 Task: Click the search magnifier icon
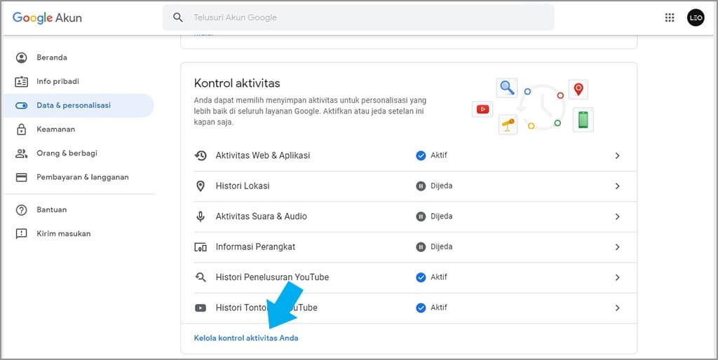click(x=178, y=18)
